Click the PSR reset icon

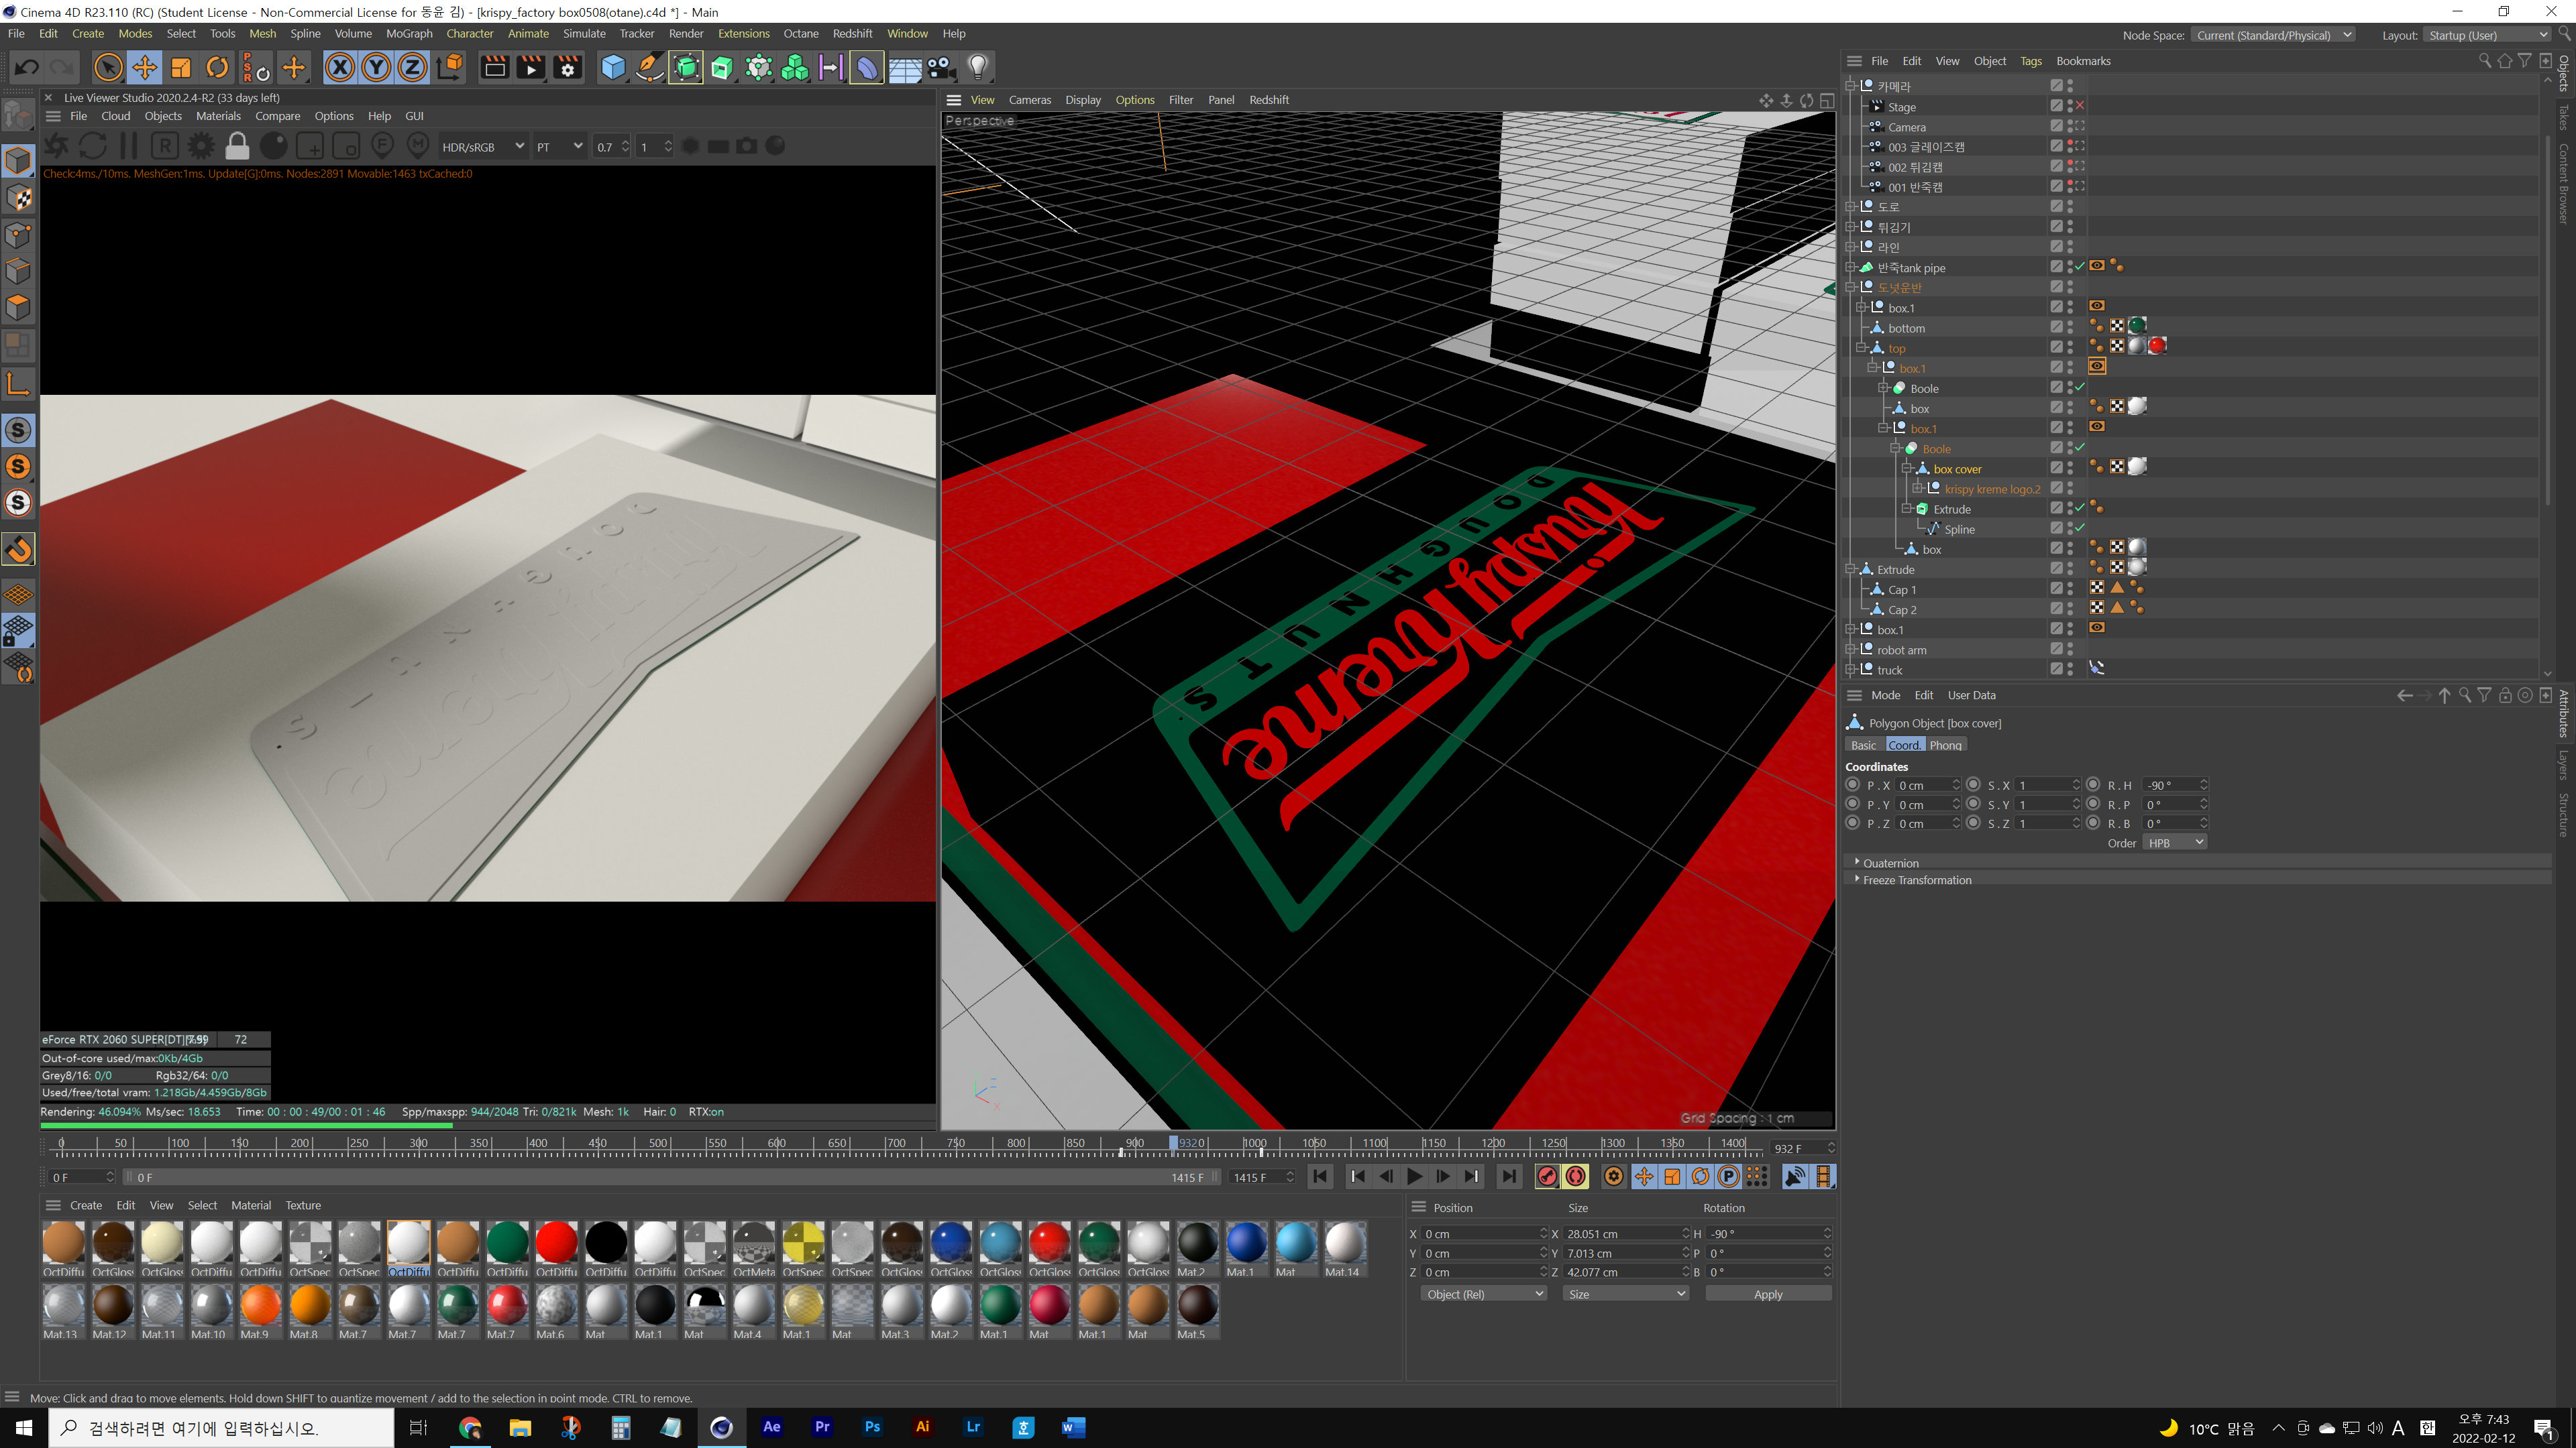click(255, 67)
